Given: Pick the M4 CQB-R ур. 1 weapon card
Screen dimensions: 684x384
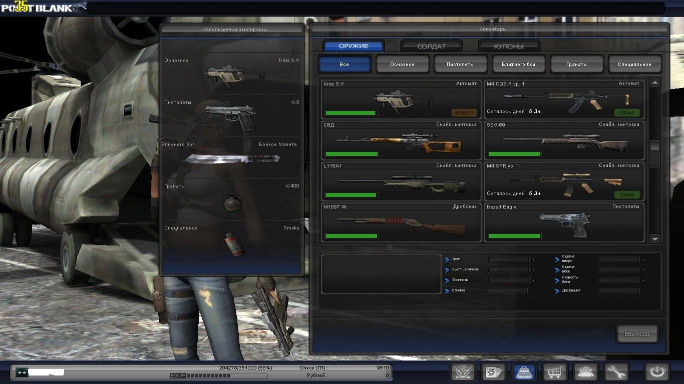Looking at the screenshot, I should pos(564,99).
